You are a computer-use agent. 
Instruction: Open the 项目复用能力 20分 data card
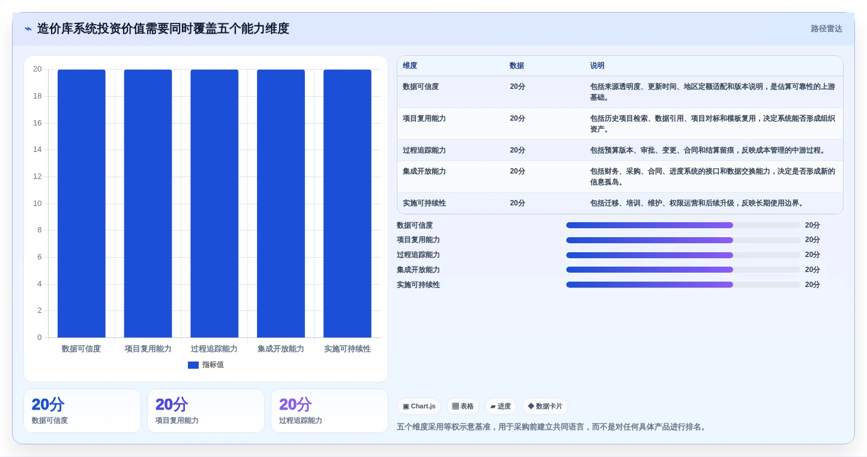point(206,411)
